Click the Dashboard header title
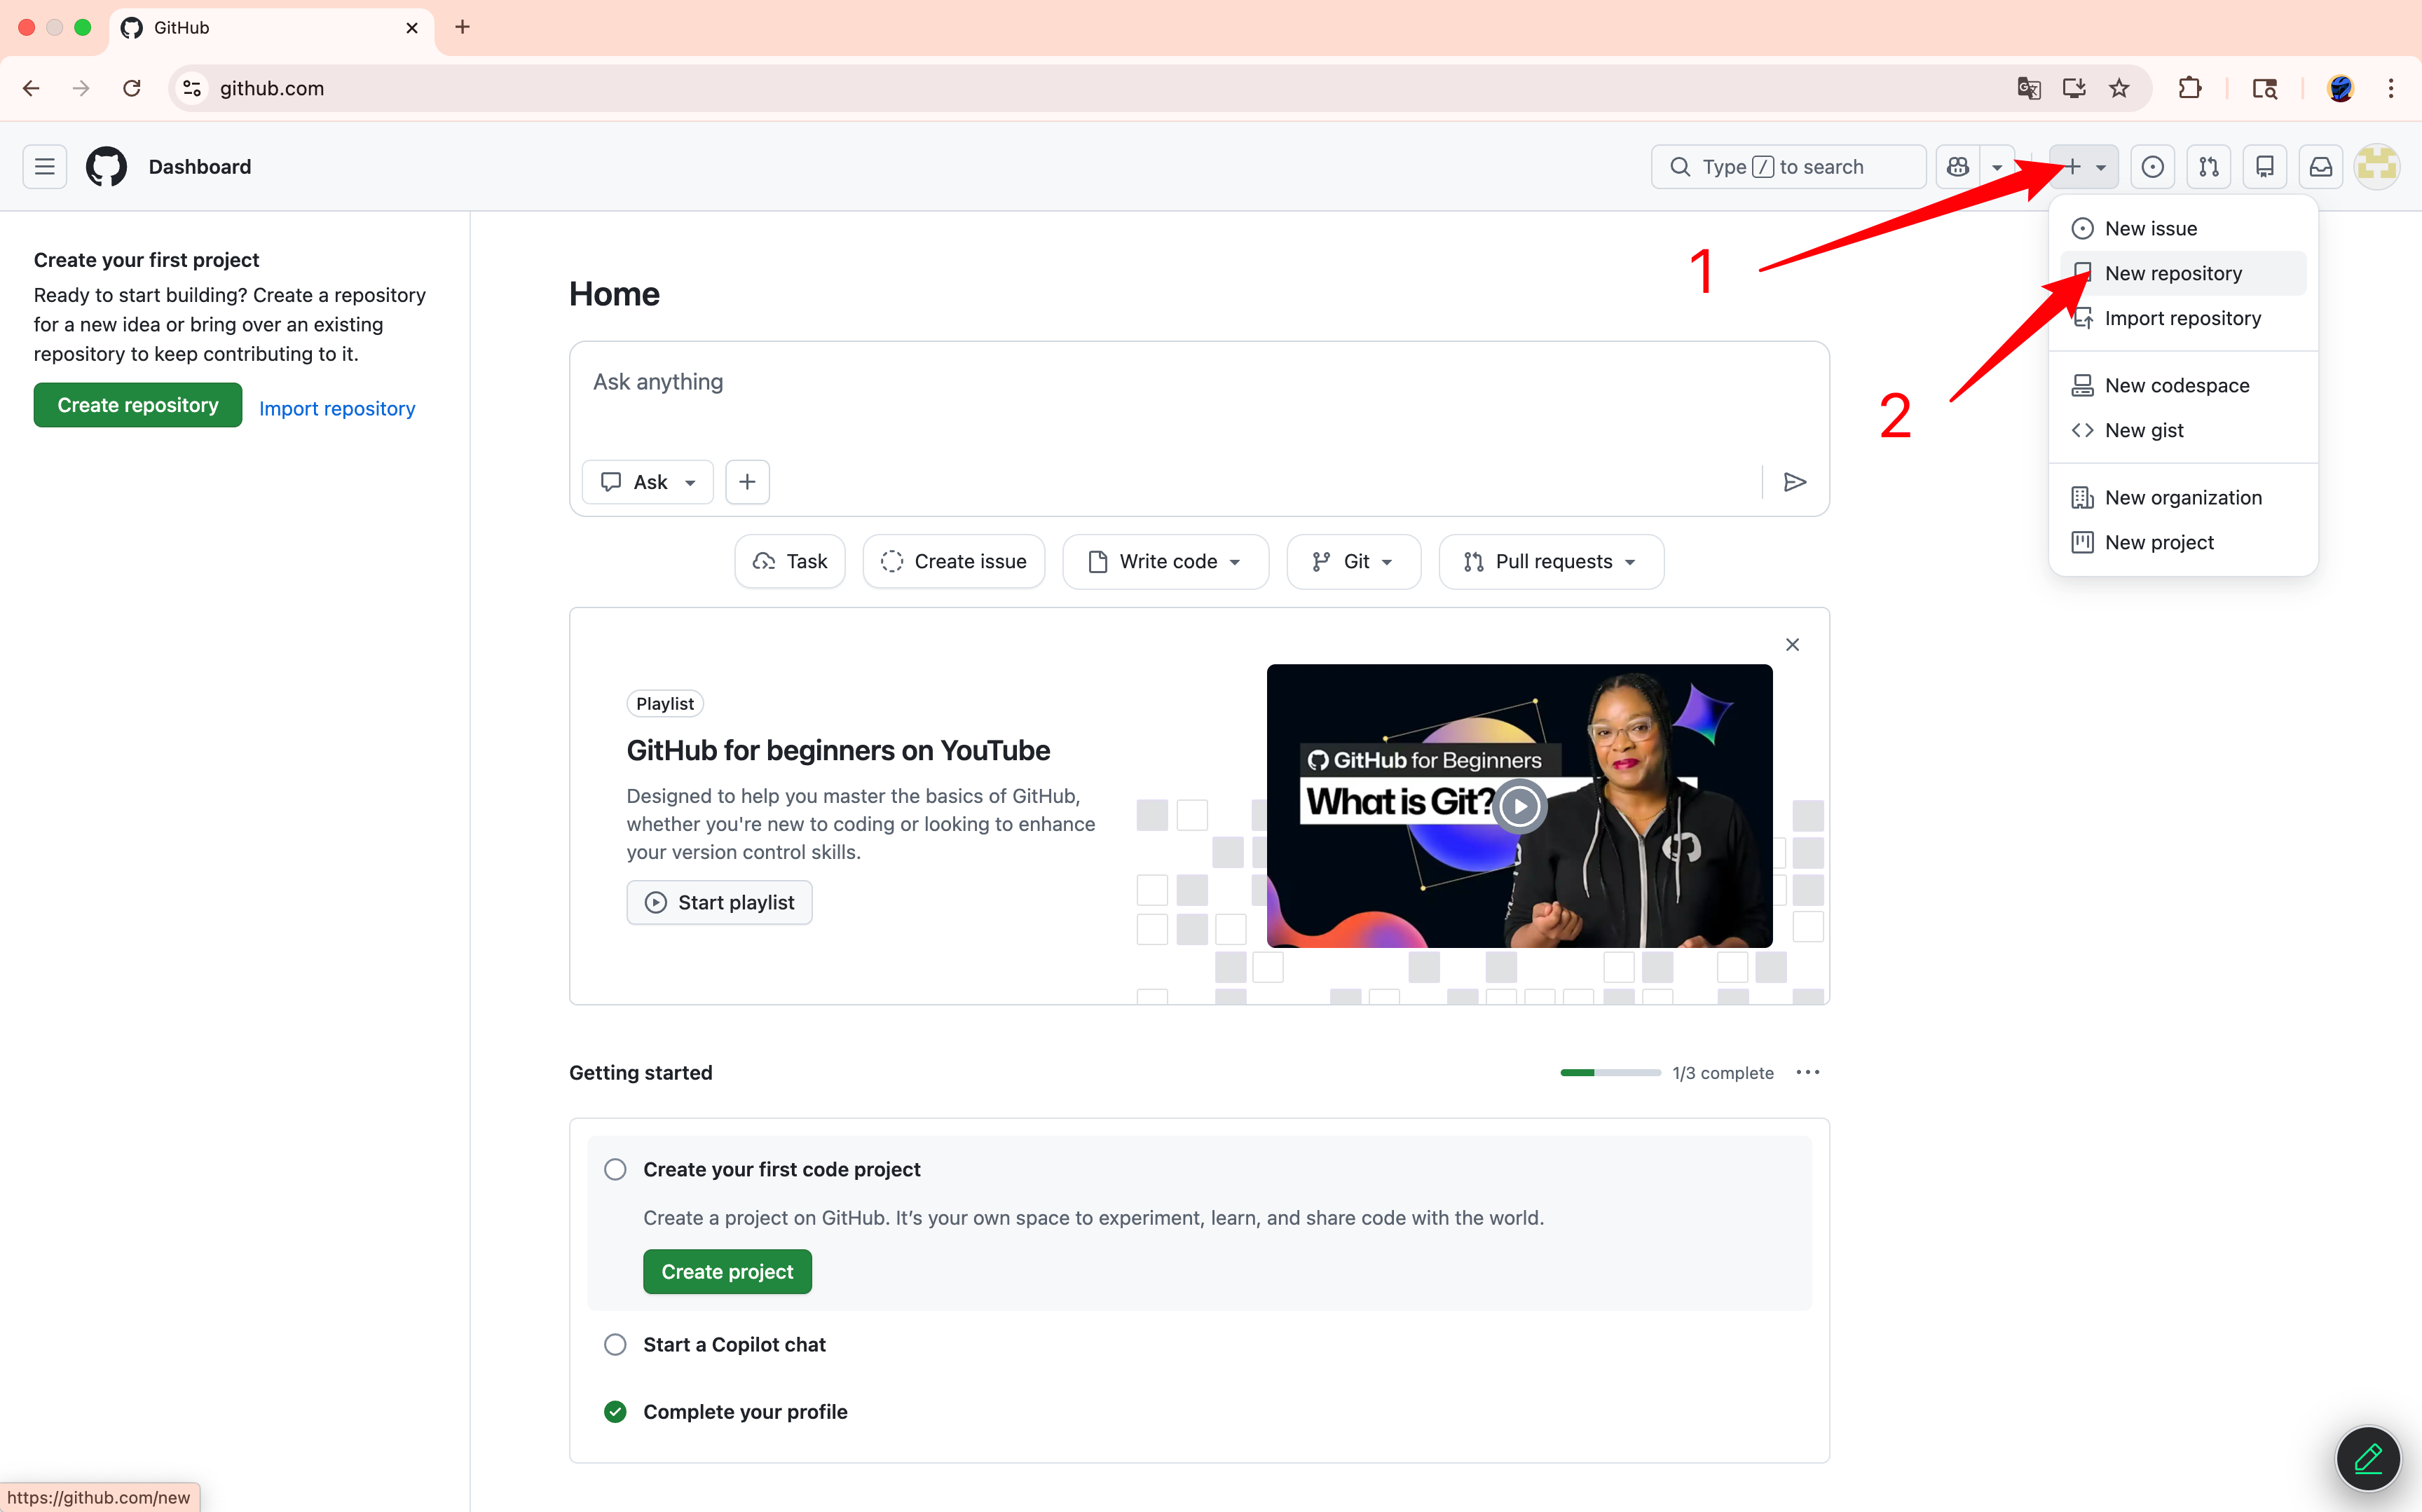Screen dimensions: 2422x1512 200,167
